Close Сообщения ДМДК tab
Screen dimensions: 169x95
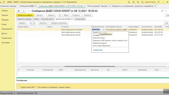coord(36,6)
